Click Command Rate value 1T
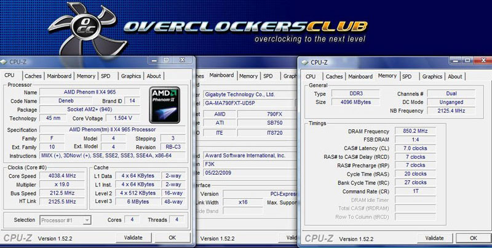This screenshot has height=248, width=492. (x=416, y=191)
